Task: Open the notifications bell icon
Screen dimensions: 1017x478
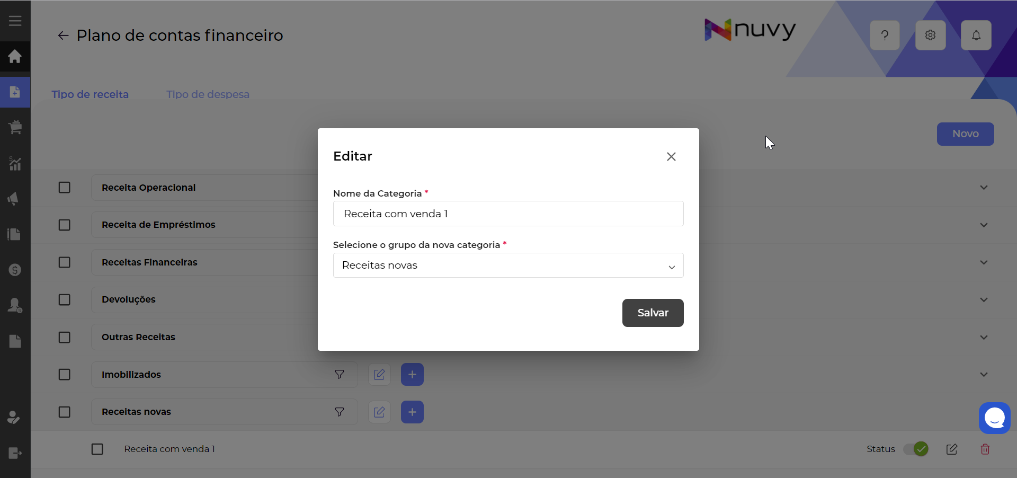Action: click(x=976, y=35)
